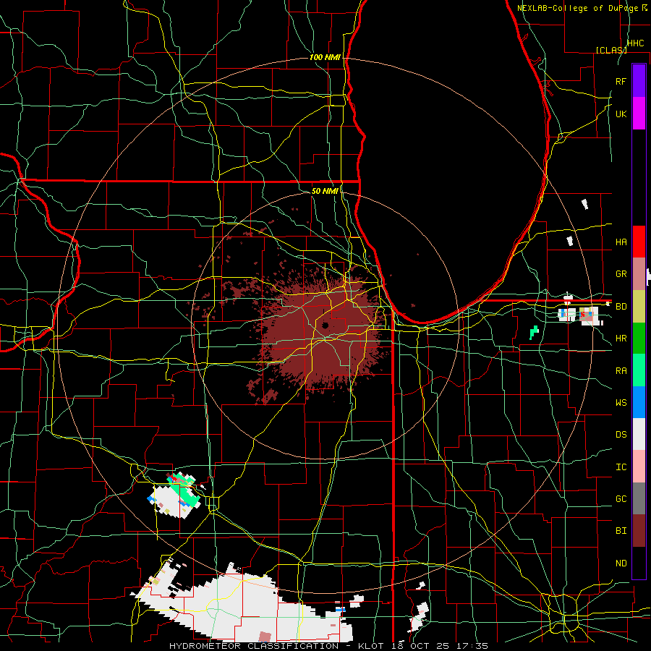Image resolution: width=651 pixels, height=651 pixels.
Task: Click the "50 NMI" range ring label
Action: [x=325, y=191]
